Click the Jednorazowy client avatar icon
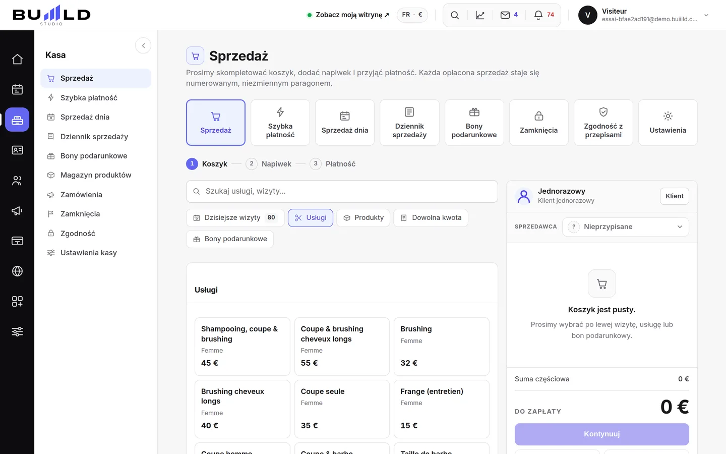 [524, 196]
